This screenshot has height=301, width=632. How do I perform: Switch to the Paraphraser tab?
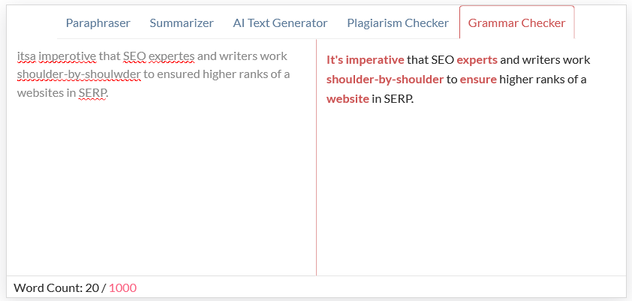click(98, 23)
